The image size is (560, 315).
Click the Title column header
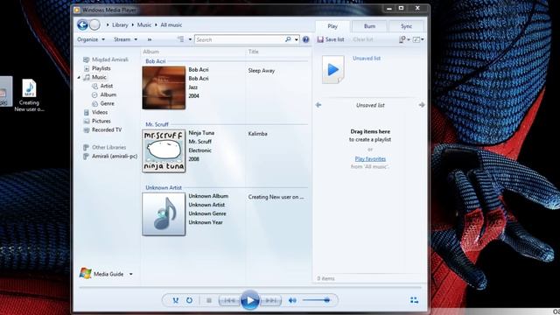tap(253, 52)
